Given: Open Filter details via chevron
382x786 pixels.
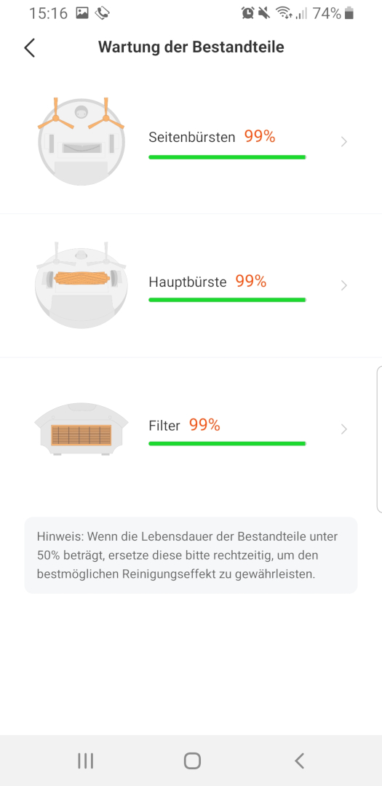Looking at the screenshot, I should pyautogui.click(x=344, y=429).
